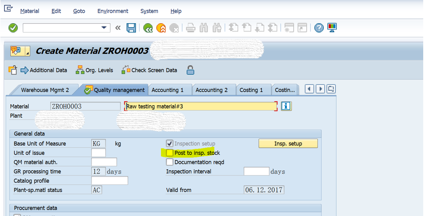Enable the Documentation reqd checkbox

coord(169,162)
